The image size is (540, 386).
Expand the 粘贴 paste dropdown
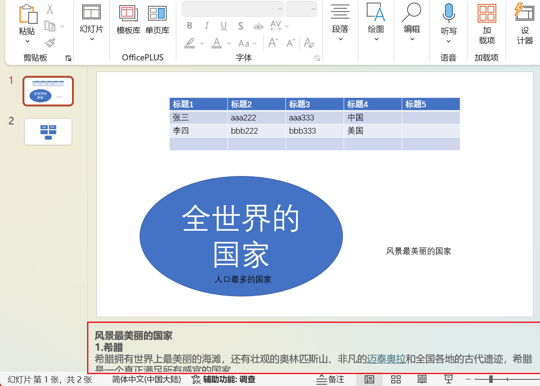(27, 41)
